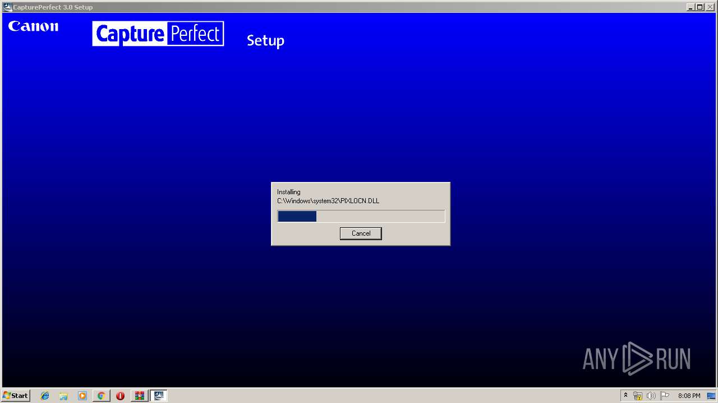Click the 'Setup' heading text
Screen dimensions: 718x403
click(265, 41)
